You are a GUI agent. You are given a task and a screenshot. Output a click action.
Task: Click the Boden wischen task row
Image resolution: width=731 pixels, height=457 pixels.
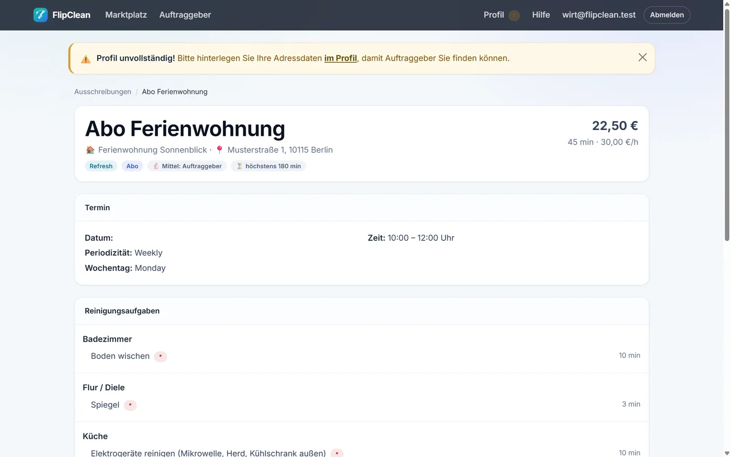point(361,356)
